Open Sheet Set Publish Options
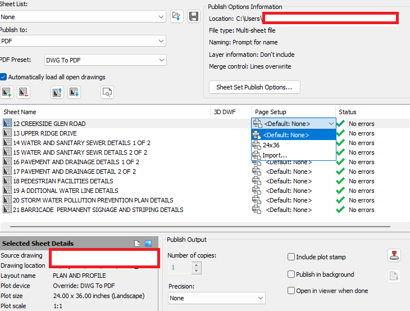The height and width of the screenshot is (311, 410). [x=254, y=87]
